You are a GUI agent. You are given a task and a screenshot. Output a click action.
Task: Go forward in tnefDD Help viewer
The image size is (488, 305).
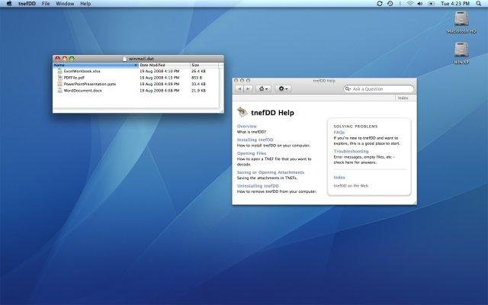pos(248,88)
